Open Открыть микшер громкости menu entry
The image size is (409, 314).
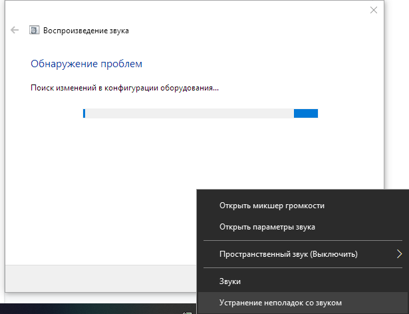click(x=303, y=206)
